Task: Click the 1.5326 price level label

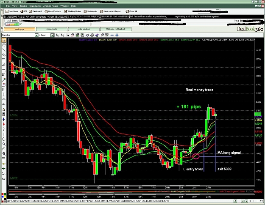Action: coord(14,115)
